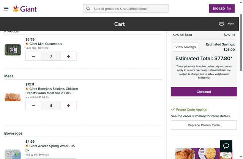Open the $101.30 cart button
Image resolution: width=243 pixels, height=159 pixels.
coord(222,8)
